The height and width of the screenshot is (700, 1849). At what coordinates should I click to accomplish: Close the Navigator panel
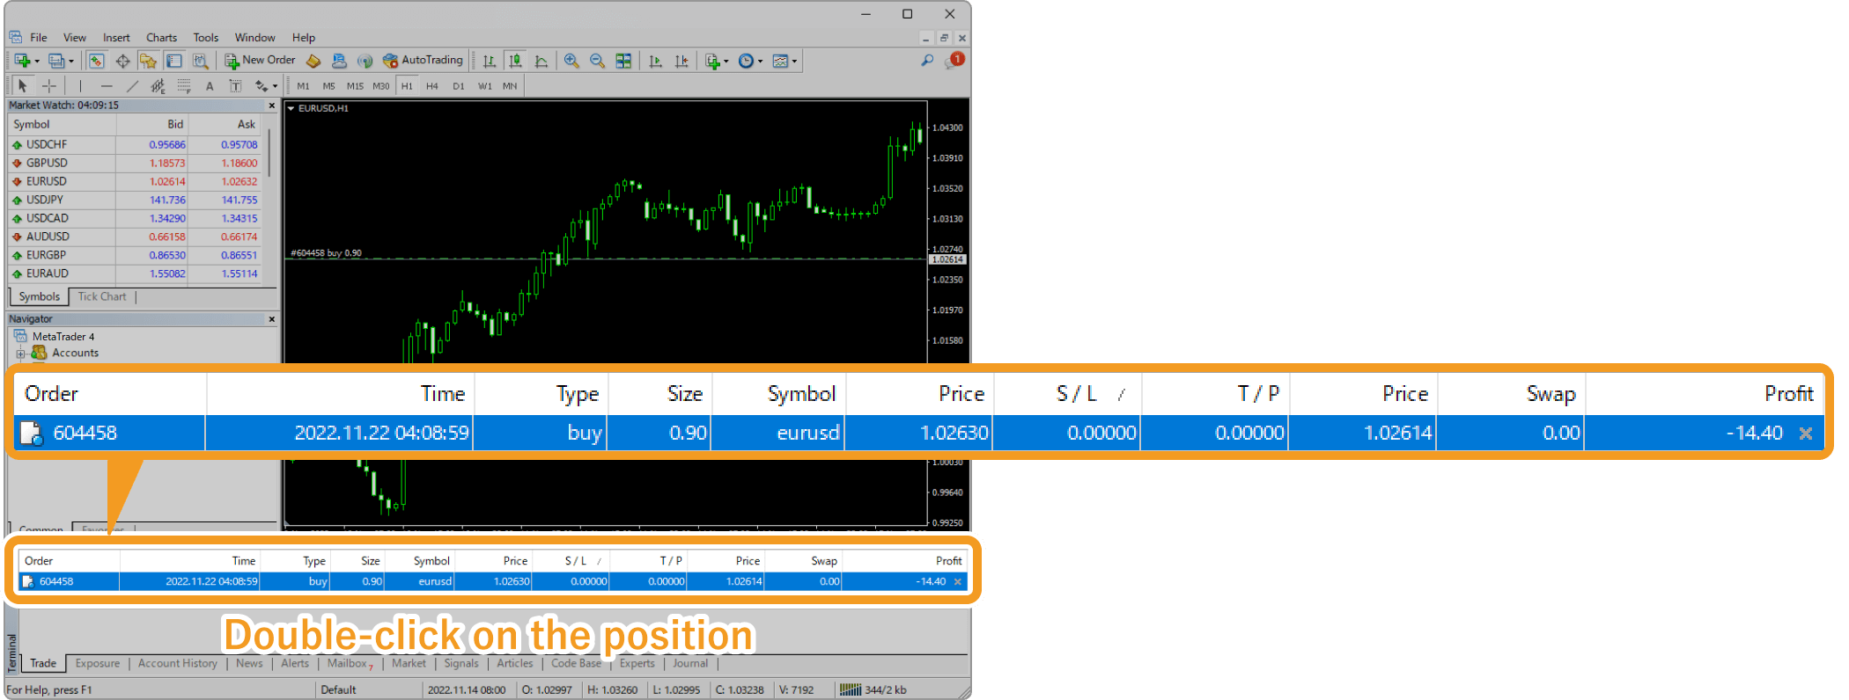coord(271,319)
